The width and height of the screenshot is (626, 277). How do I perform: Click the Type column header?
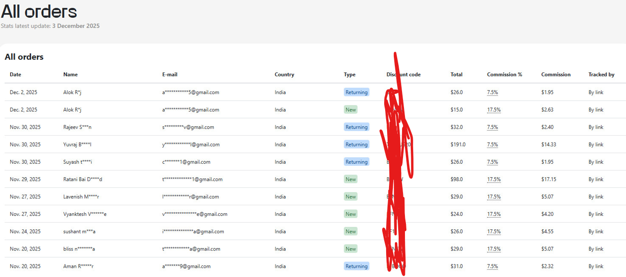(349, 75)
